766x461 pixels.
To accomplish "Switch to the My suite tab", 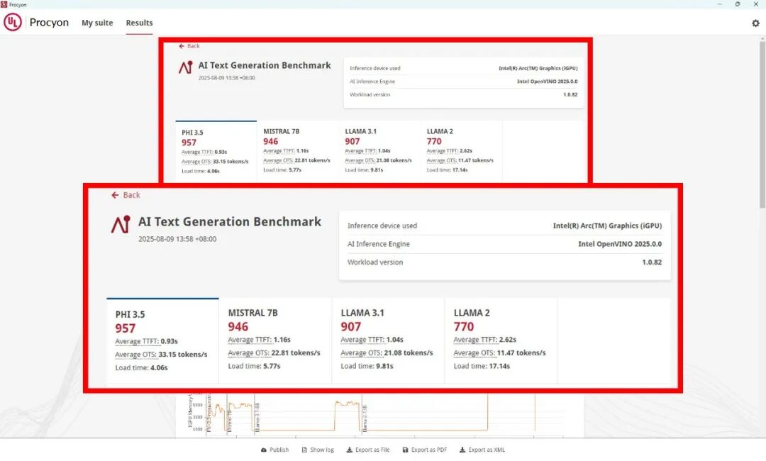I will [x=97, y=23].
